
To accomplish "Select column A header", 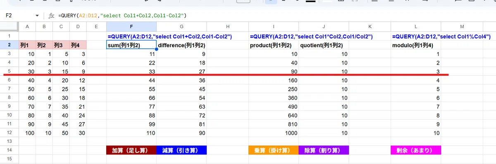I will click(x=27, y=27).
